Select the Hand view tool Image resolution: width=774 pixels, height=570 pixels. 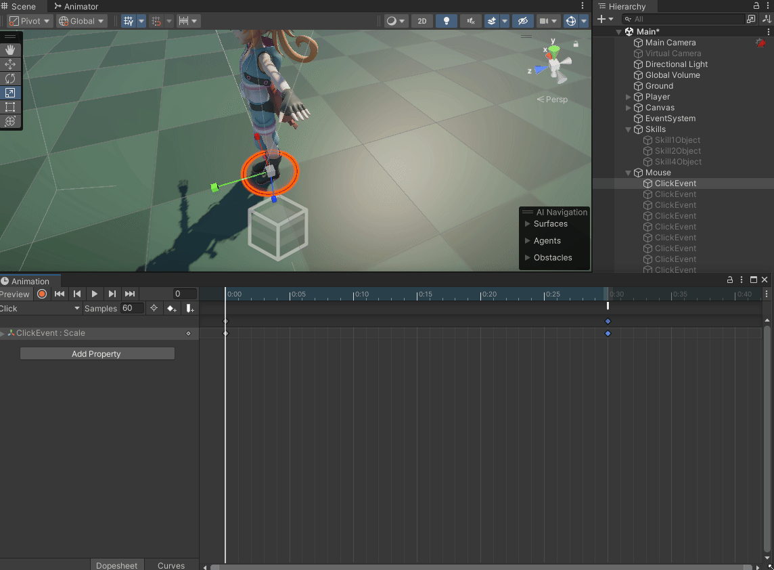pyautogui.click(x=10, y=50)
